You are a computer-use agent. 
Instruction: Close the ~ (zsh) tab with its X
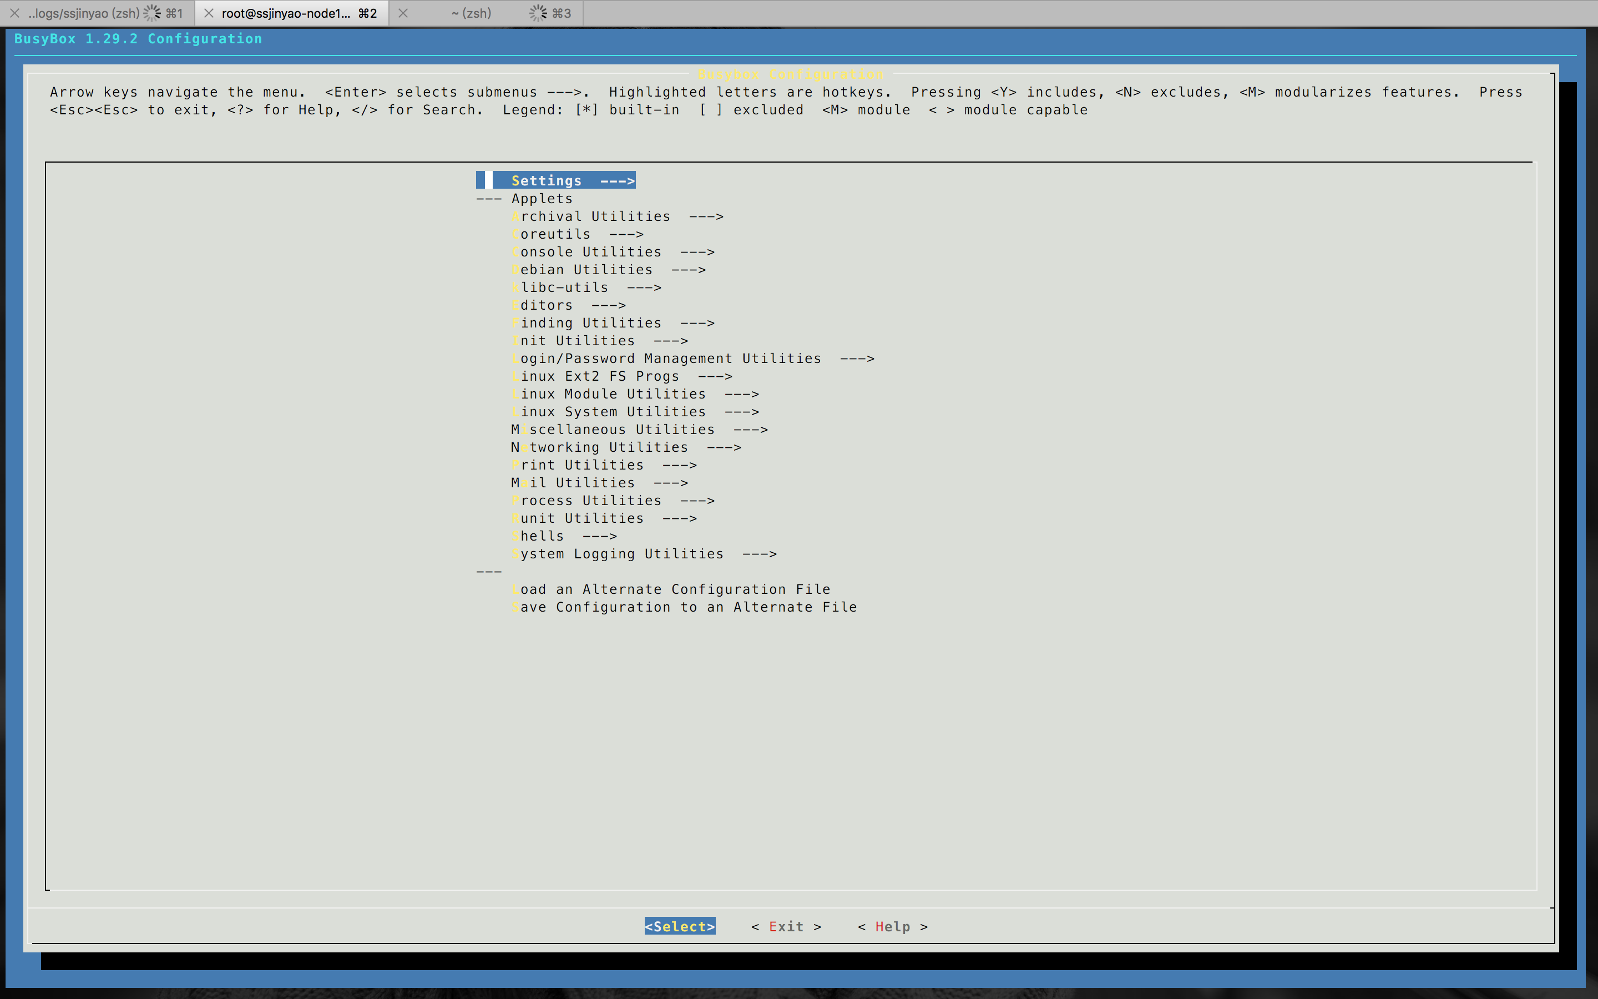(403, 13)
